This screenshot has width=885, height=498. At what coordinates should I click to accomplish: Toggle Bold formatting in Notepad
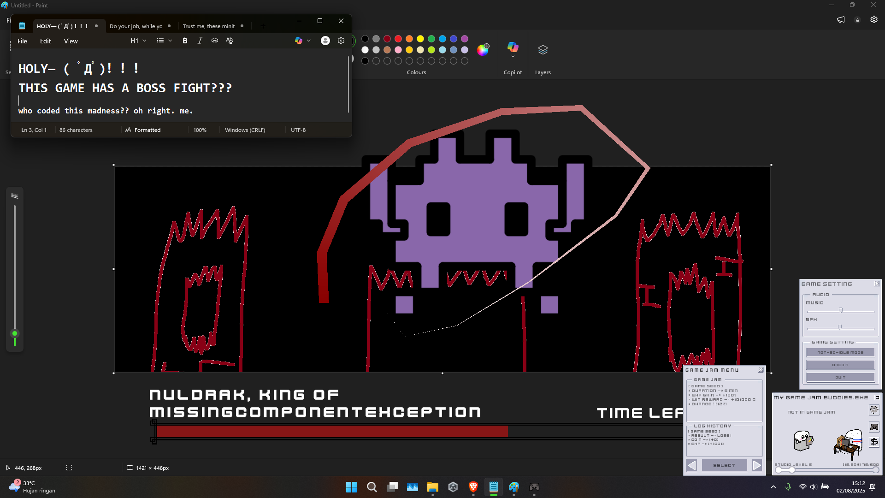pos(185,41)
